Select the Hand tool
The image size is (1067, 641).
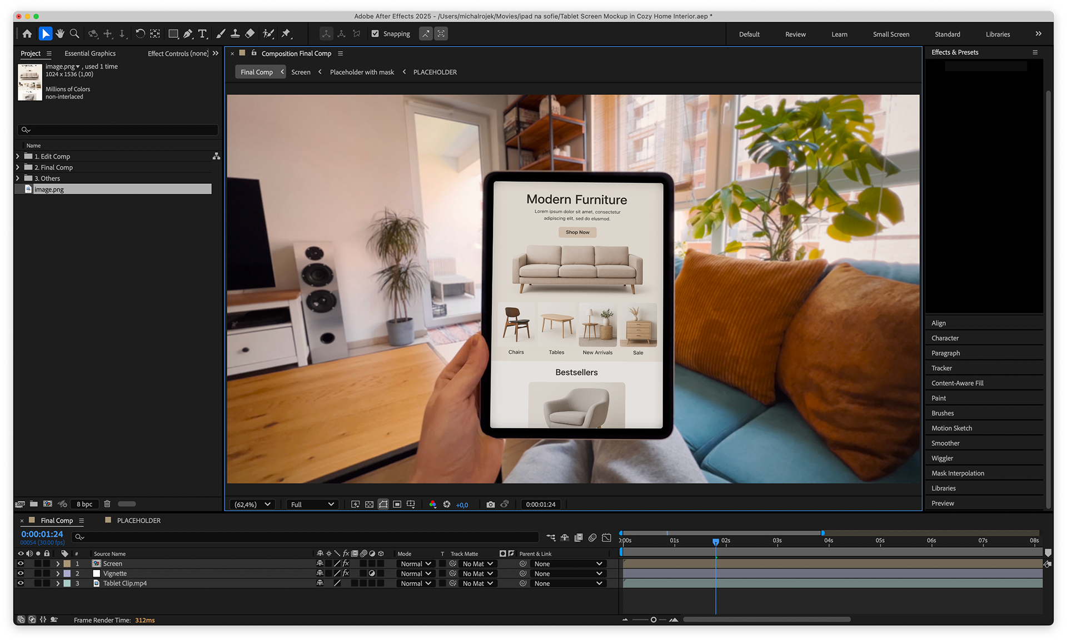click(x=60, y=34)
